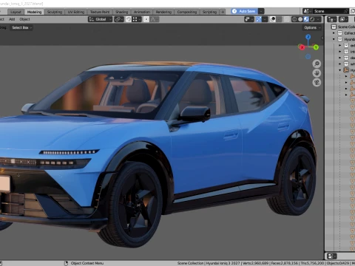Click Object Context Menu mouse icon in status bar

coord(66,263)
